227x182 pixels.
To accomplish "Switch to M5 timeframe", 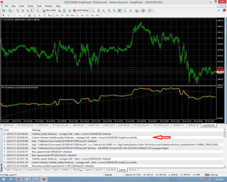I will (62, 15).
